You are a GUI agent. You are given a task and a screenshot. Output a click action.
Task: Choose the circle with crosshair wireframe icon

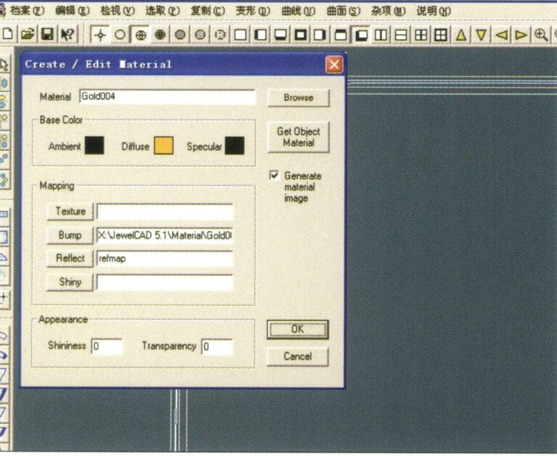point(141,35)
